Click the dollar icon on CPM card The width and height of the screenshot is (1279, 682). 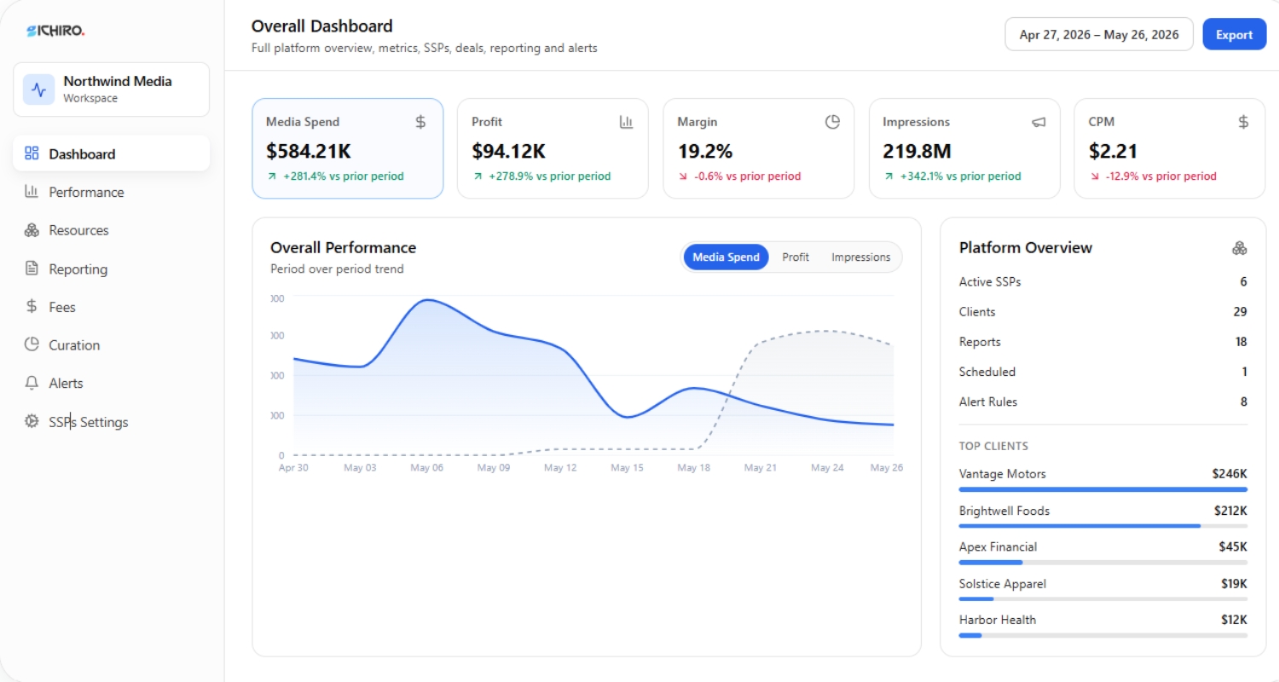[x=1244, y=122]
